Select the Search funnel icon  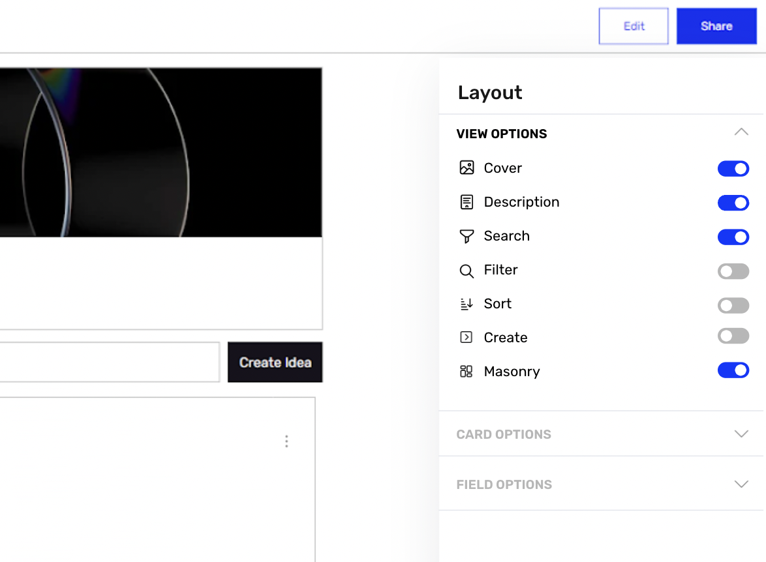pyautogui.click(x=467, y=236)
